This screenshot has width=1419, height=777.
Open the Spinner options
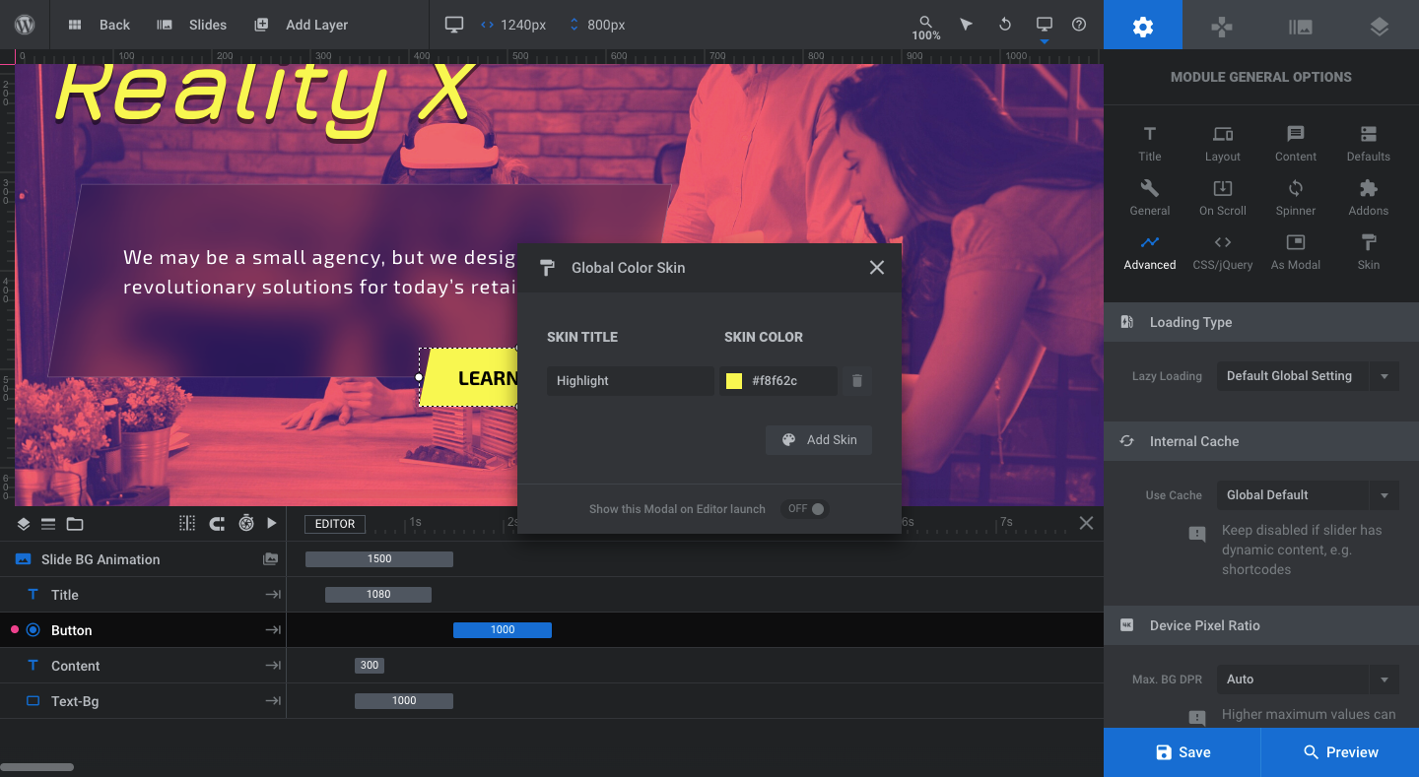[1296, 198]
